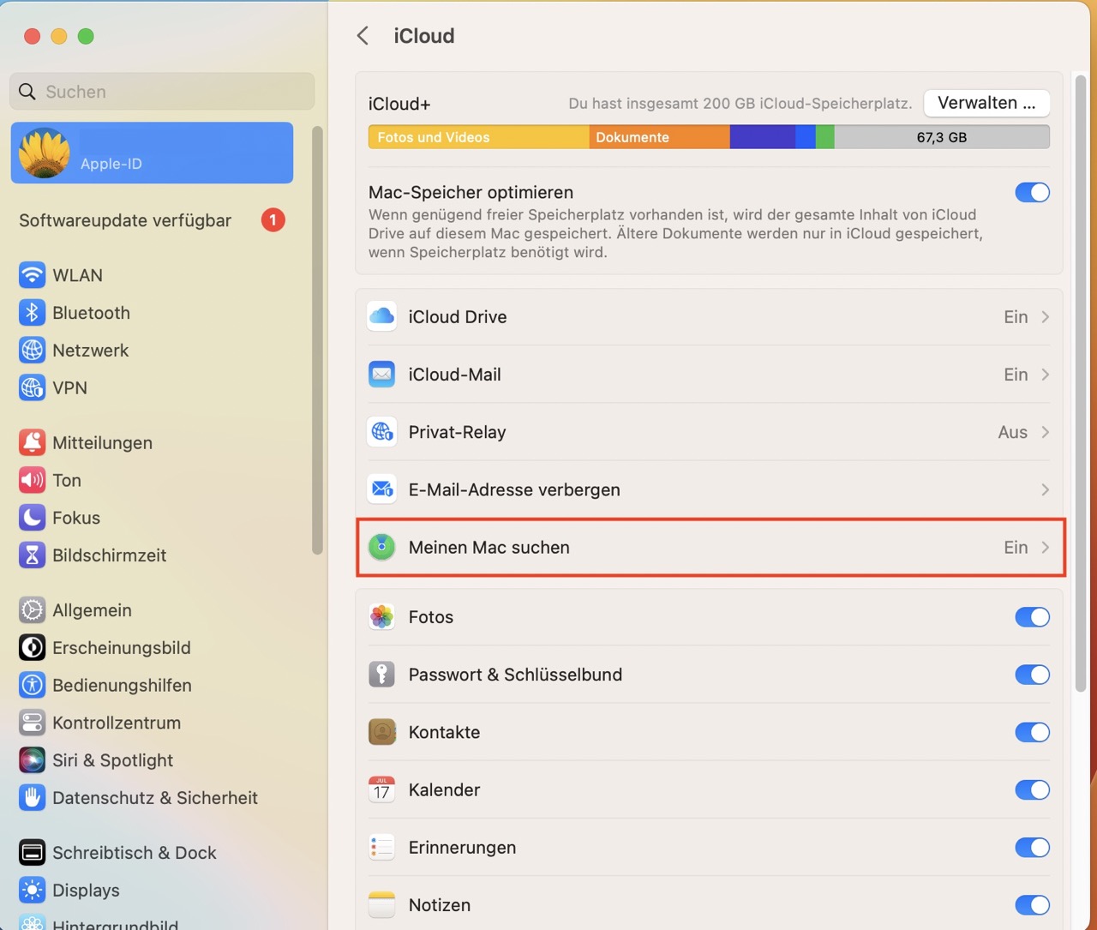Click the Bildschirmzeit hourglass icon
1097x930 pixels.
click(32, 555)
